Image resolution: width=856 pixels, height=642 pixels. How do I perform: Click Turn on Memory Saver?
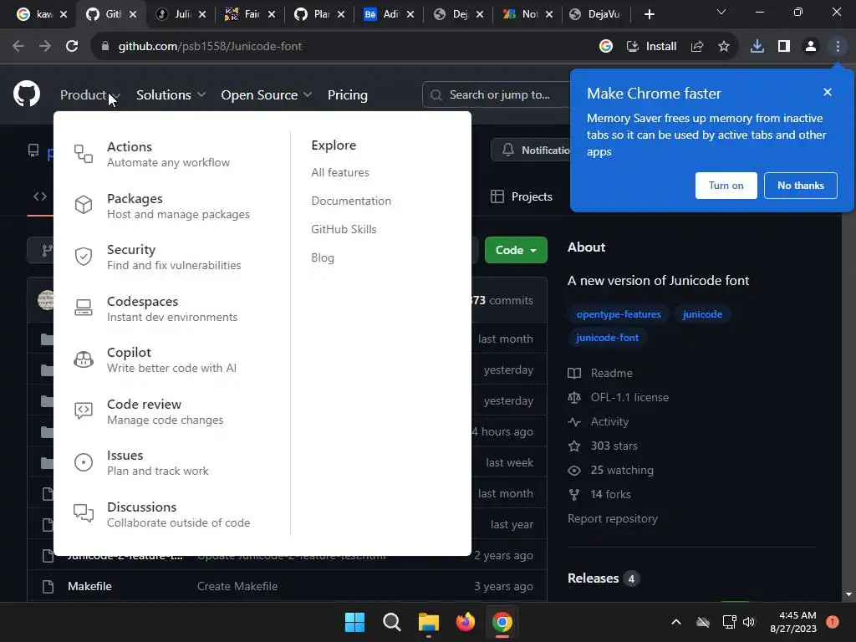tap(726, 186)
